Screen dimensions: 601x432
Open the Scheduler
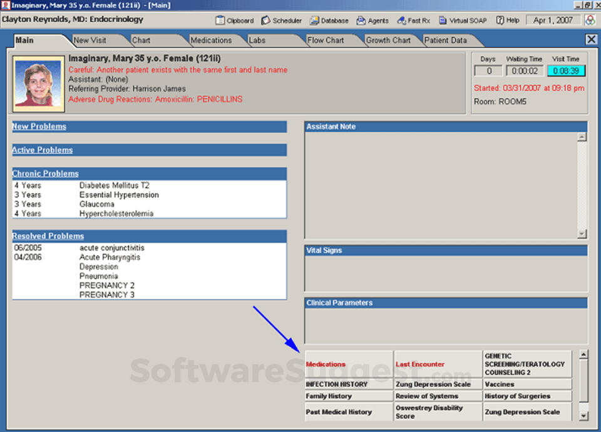tap(281, 20)
